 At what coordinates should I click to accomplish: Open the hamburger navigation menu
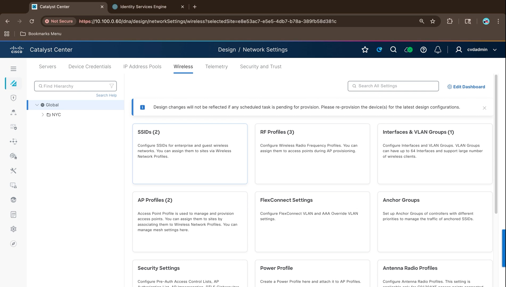pos(13,69)
